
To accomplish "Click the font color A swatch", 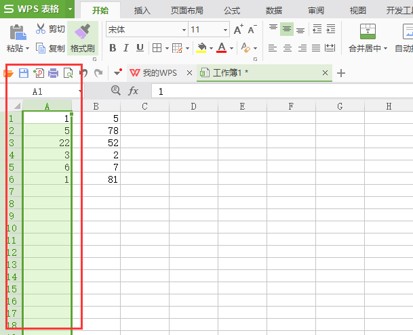I will 221,48.
